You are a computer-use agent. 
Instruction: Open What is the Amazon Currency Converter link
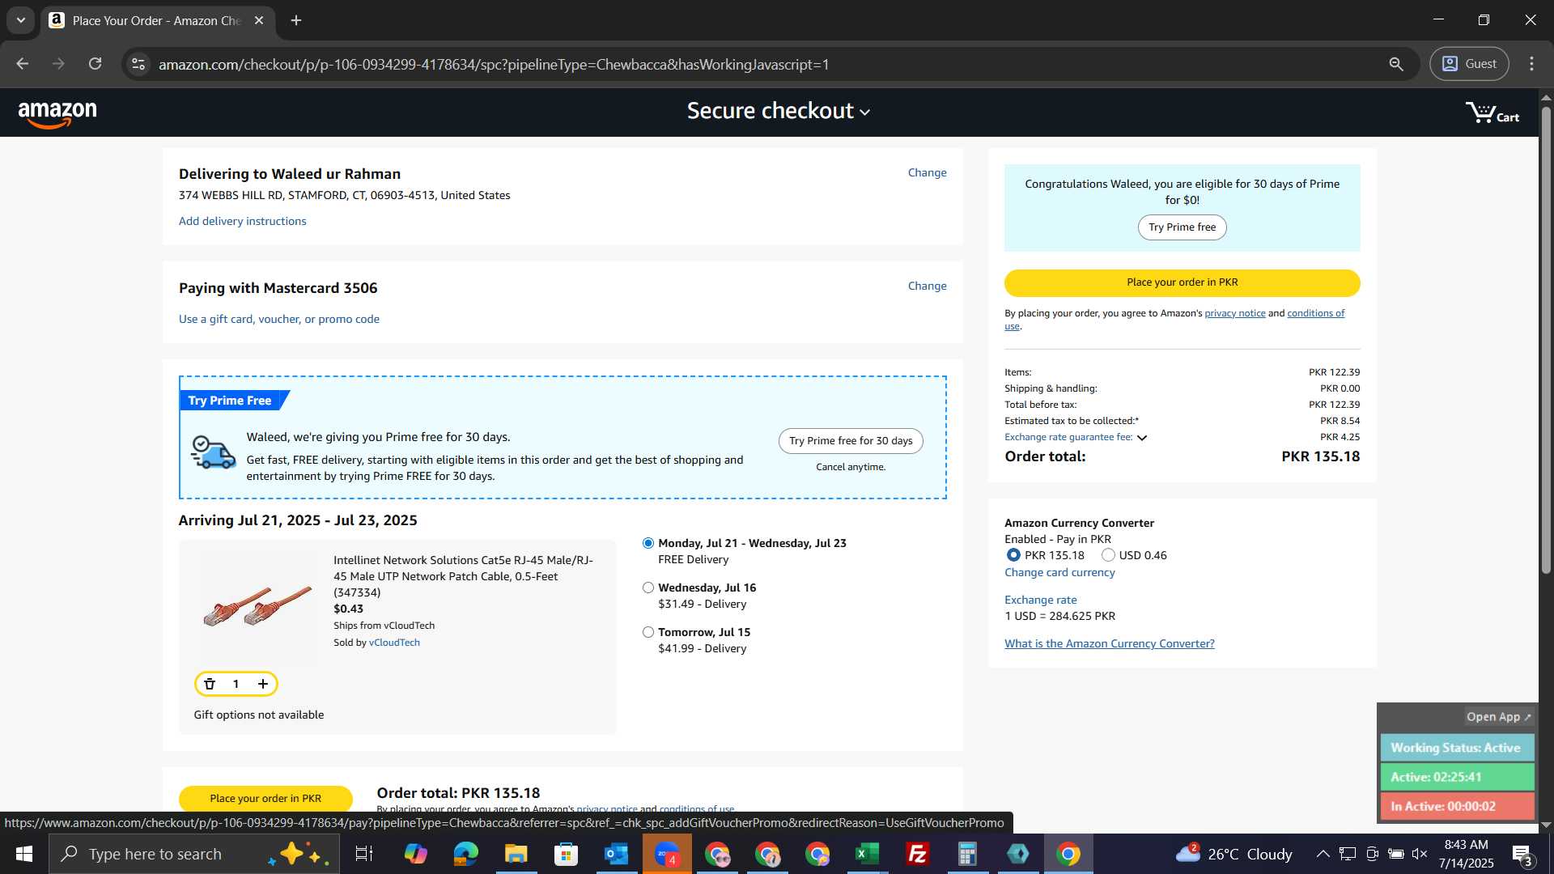click(1109, 643)
